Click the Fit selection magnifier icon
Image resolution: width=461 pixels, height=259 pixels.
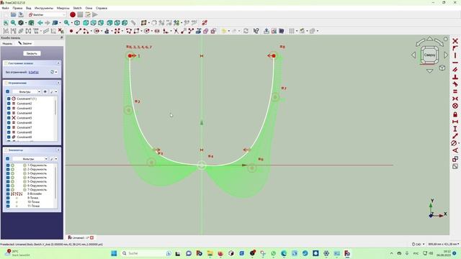(13, 22)
